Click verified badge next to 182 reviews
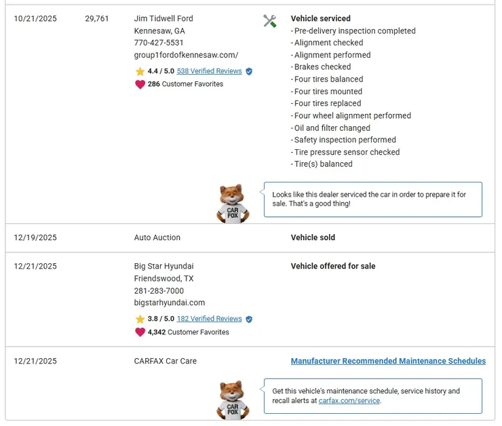Viewport: 502px width, 426px height. (x=249, y=319)
